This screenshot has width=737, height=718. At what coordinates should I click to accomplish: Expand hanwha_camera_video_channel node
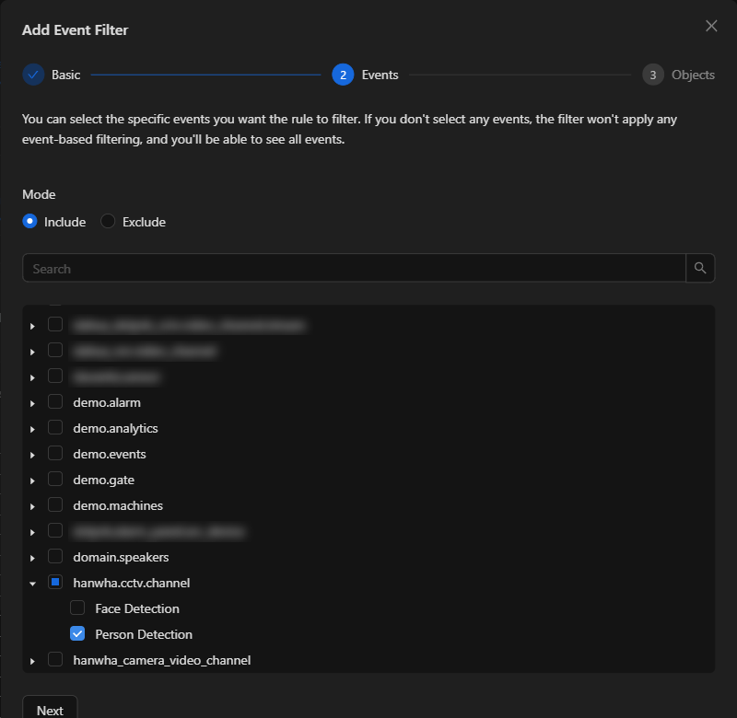click(x=32, y=661)
